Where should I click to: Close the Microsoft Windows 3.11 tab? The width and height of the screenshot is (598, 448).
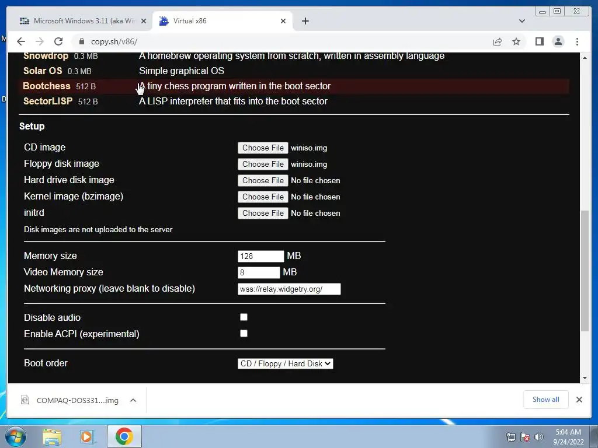[x=144, y=21]
